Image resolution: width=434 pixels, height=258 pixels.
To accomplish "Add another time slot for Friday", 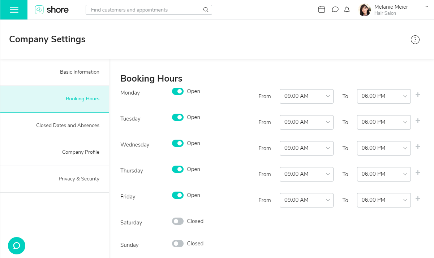I will tap(418, 199).
